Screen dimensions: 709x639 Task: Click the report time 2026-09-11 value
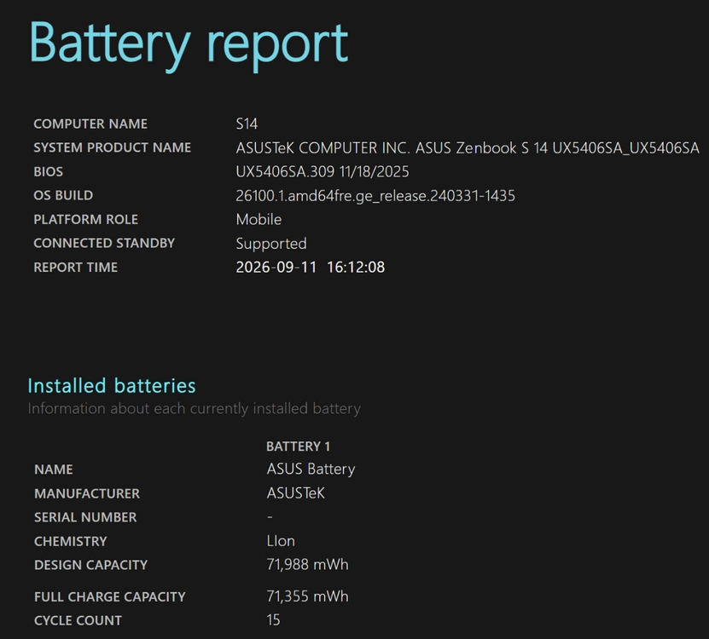point(311,268)
